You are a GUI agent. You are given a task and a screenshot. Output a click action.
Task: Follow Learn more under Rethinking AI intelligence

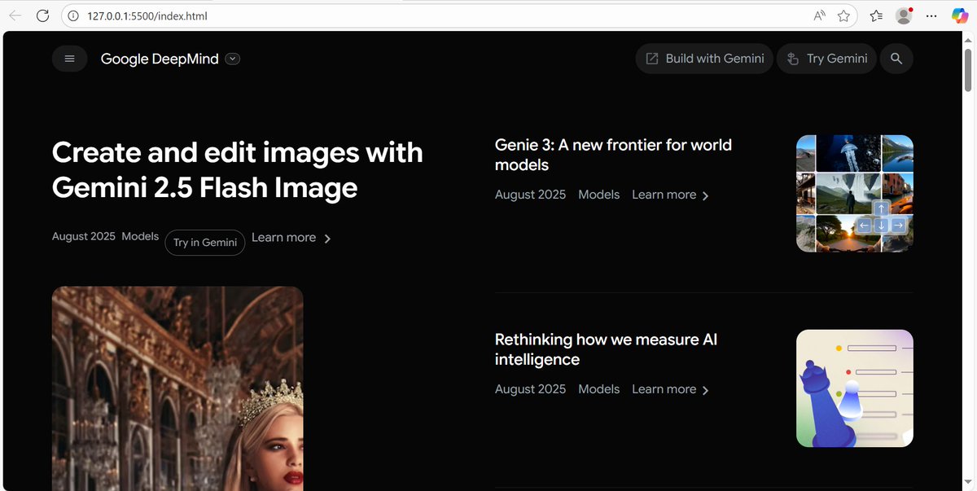(671, 389)
